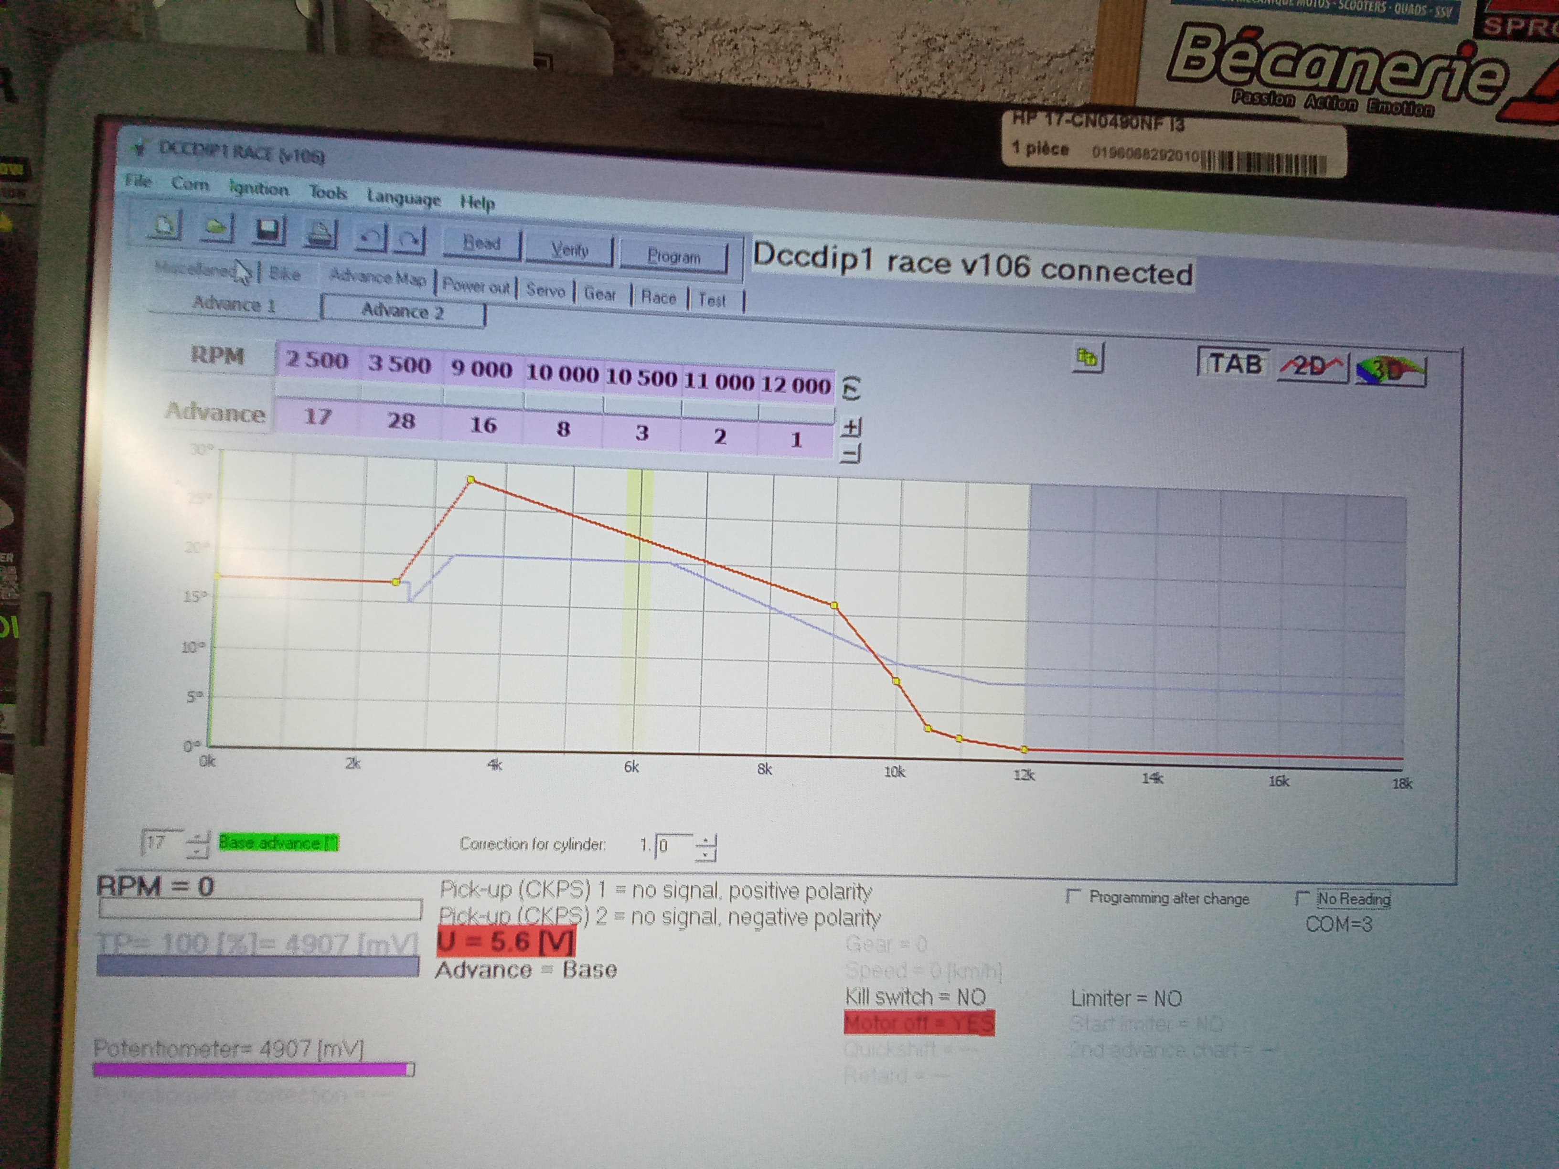Select the 10 500 RPM cell

coord(641,378)
